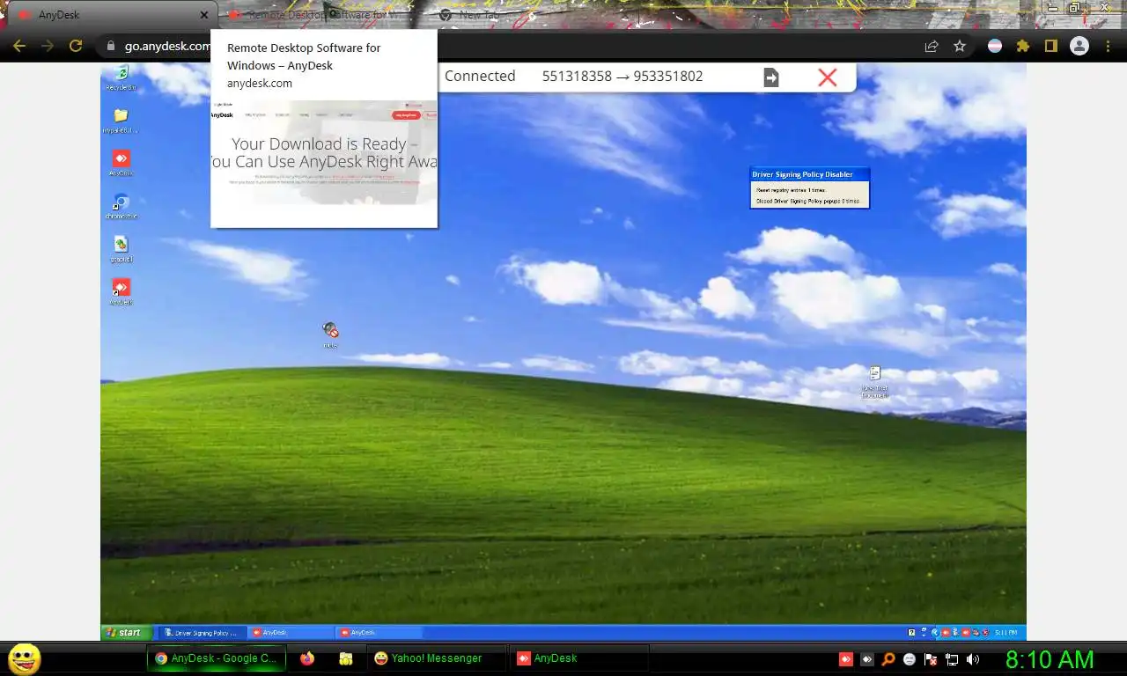
Task: Switch to the New Tab browser tab
Action: [480, 15]
